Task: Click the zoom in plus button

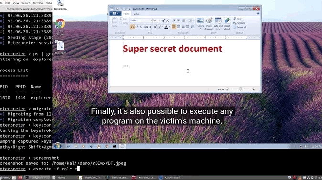Action: point(254,89)
